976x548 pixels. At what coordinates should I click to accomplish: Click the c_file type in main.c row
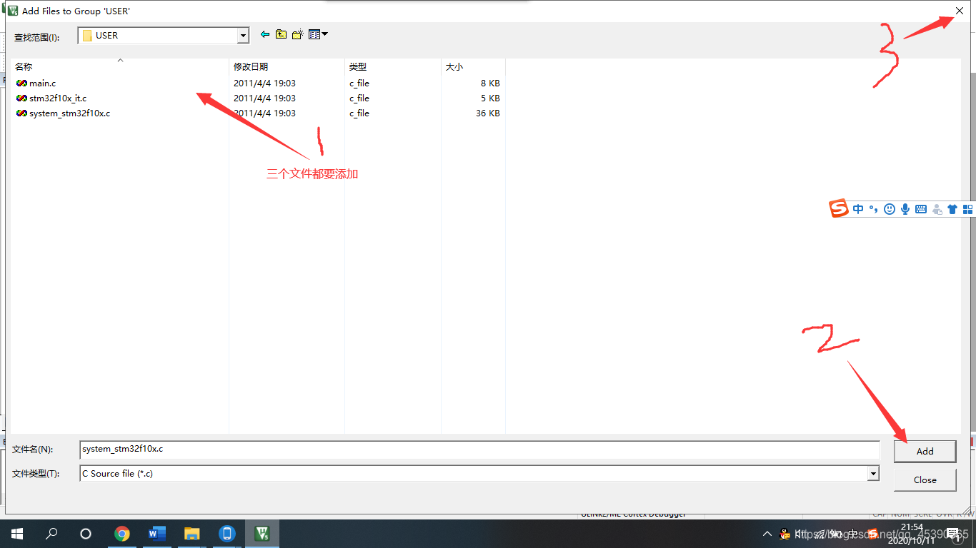click(x=359, y=83)
